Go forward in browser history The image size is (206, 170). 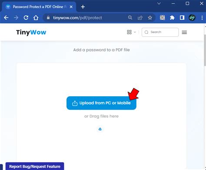pos(16,18)
